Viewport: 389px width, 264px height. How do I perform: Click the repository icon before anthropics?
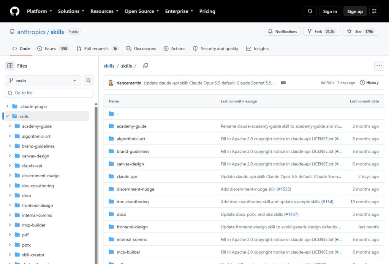click(x=12, y=32)
